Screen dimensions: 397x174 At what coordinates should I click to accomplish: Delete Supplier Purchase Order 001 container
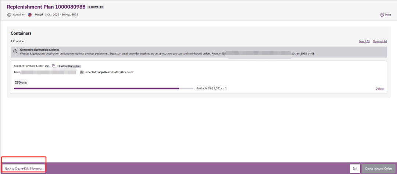pos(379,89)
